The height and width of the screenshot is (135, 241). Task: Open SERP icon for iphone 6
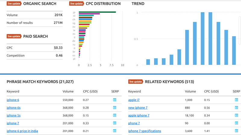[115, 100]
